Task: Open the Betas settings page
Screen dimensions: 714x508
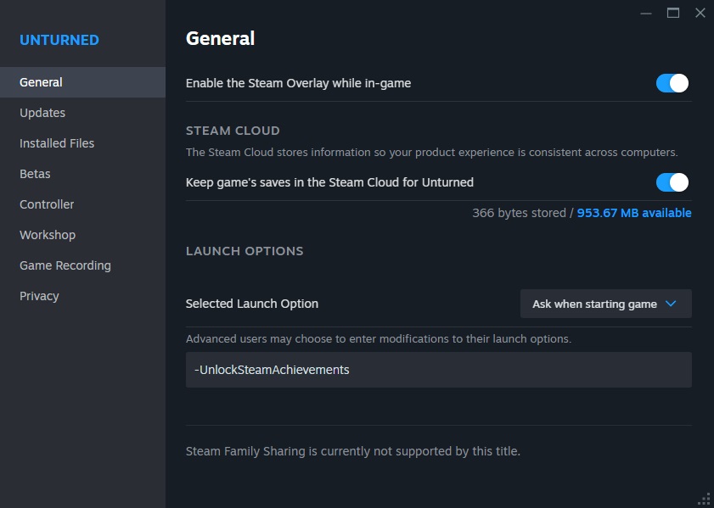Action: coord(35,174)
